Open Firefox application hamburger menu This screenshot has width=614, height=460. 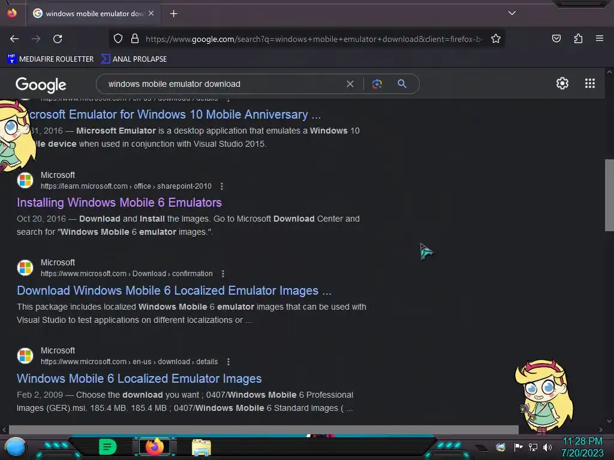coord(600,38)
